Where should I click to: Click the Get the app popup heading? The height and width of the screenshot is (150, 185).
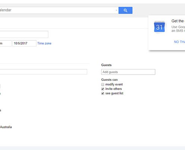click(x=178, y=21)
